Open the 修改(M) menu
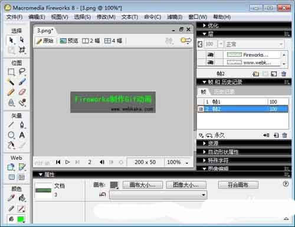The image size is (295, 227). click(106, 17)
